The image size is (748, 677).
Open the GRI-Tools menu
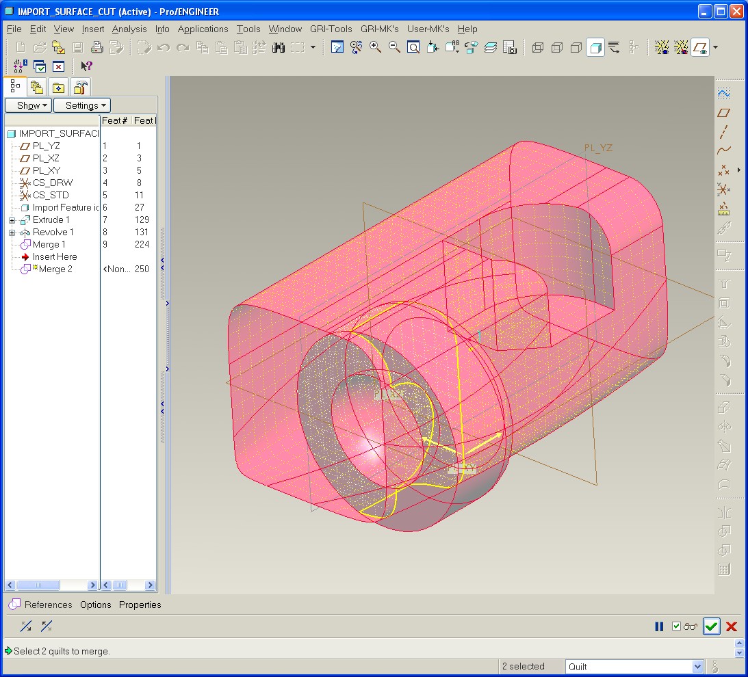[331, 29]
